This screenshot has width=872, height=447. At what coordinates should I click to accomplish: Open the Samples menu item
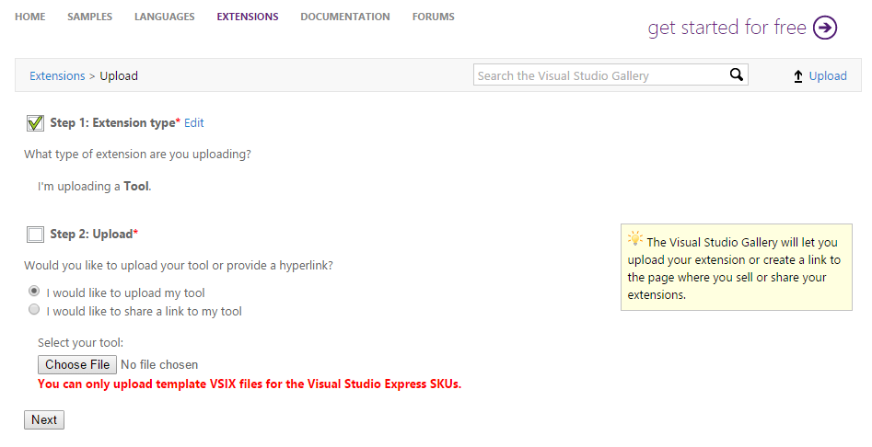click(89, 17)
